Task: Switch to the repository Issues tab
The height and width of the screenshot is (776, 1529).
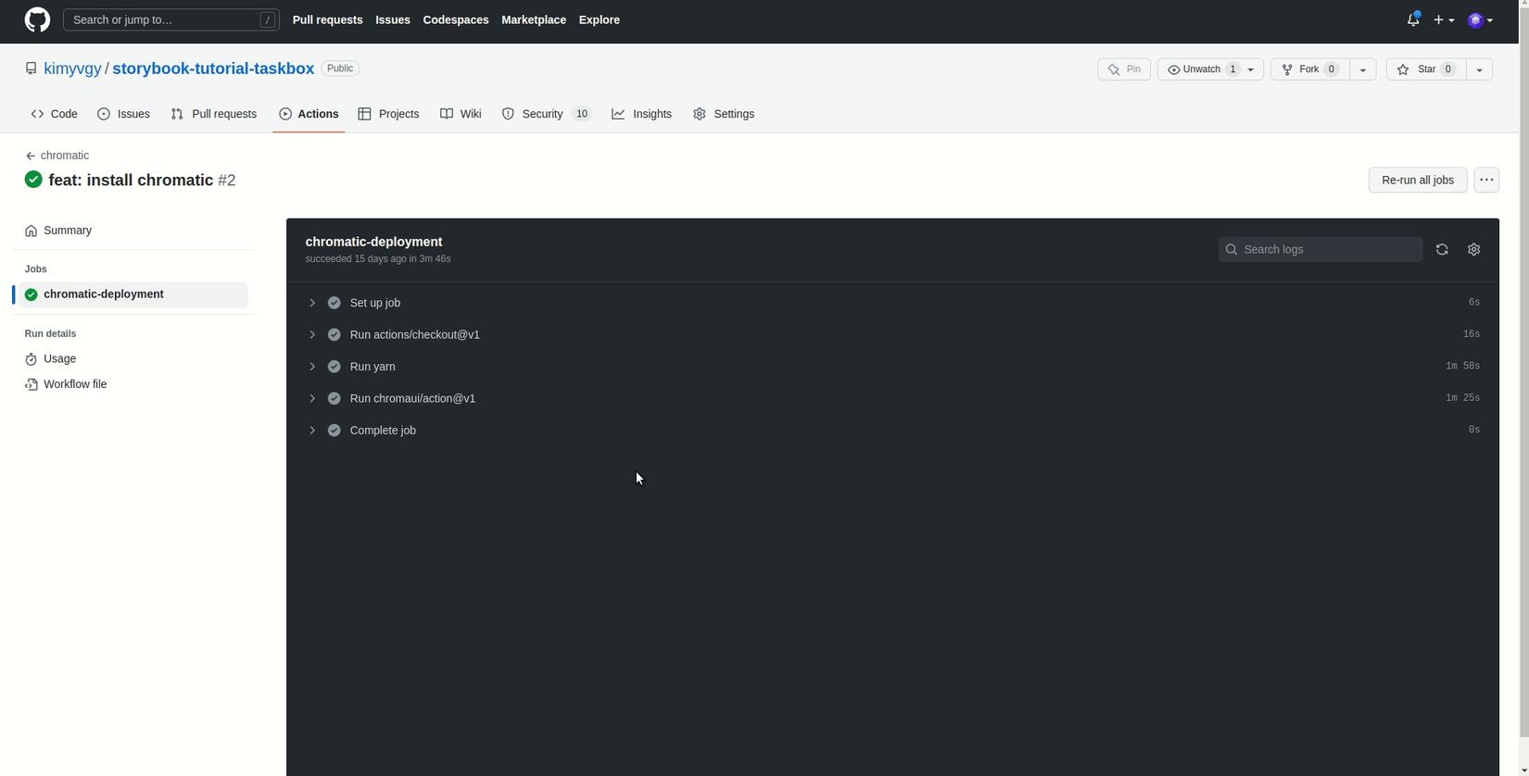Action: pos(124,114)
